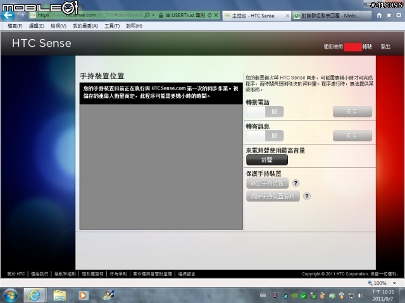Click the USERTrust certificate identification label
The image size is (405, 303).
click(185, 15)
